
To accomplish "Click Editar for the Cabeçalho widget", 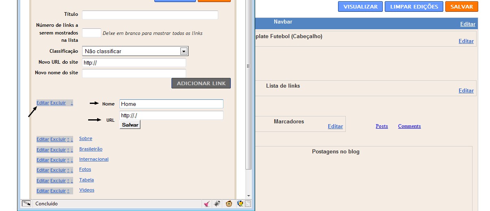I will click(x=466, y=41).
